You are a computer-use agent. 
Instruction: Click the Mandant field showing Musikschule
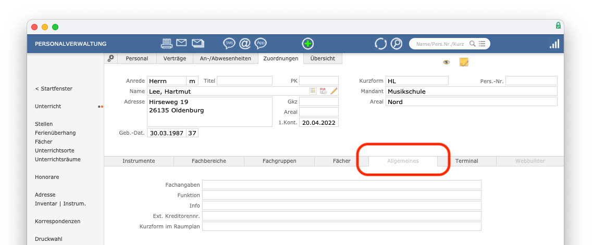click(471, 91)
